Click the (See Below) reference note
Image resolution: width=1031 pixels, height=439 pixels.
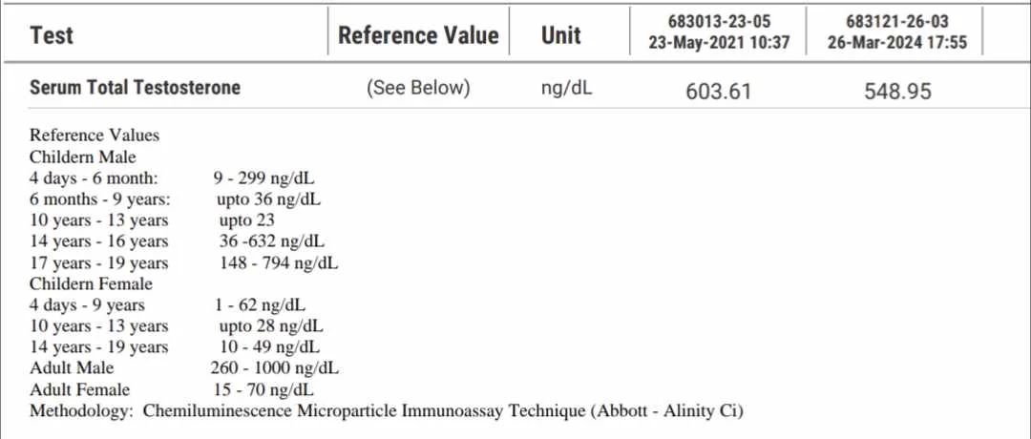tap(418, 88)
